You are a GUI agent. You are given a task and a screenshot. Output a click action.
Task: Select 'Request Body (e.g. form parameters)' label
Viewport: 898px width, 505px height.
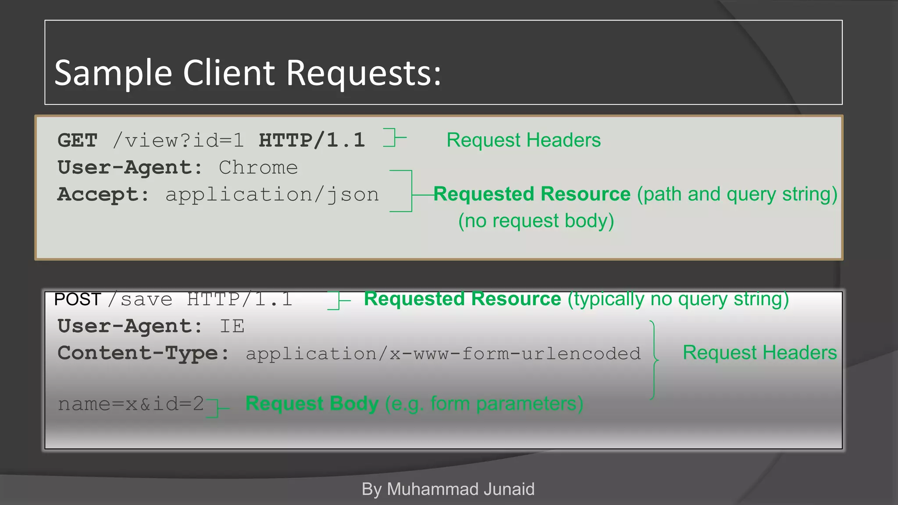414,404
